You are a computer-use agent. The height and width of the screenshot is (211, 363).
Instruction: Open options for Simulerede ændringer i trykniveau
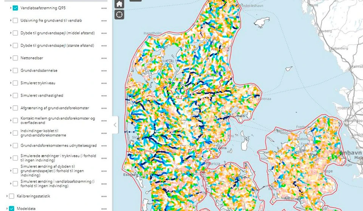tap(104, 158)
